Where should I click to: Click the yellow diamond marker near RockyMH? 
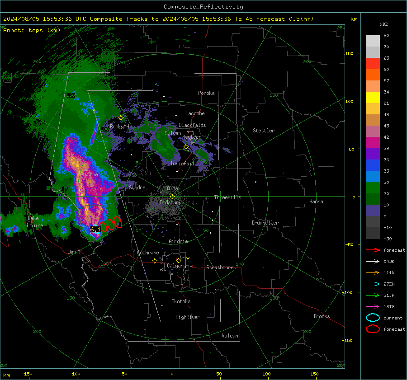[x=121, y=118]
